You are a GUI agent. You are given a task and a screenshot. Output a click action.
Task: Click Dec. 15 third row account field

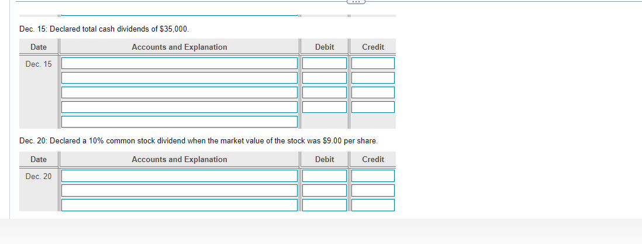pos(180,92)
